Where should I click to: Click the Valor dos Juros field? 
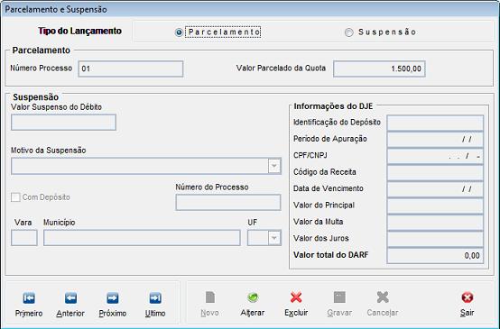click(x=435, y=239)
